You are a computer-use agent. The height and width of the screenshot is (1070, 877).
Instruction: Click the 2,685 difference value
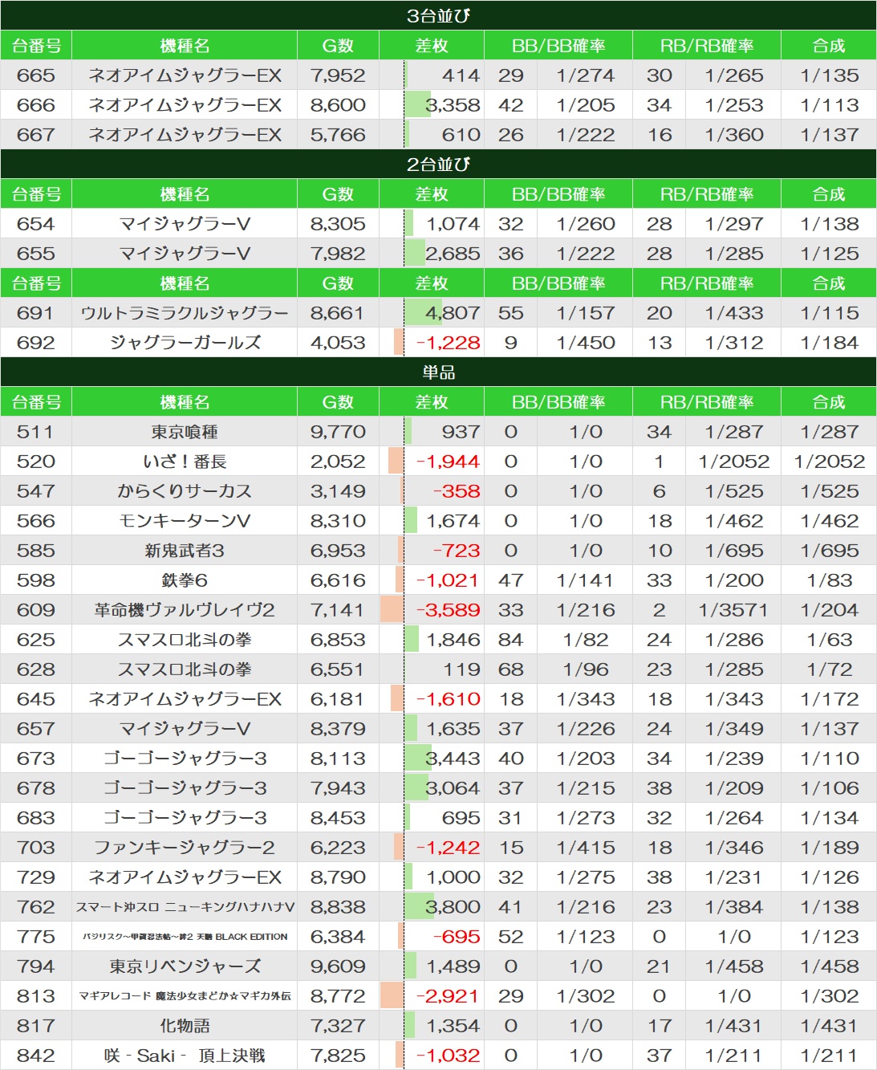point(453,254)
